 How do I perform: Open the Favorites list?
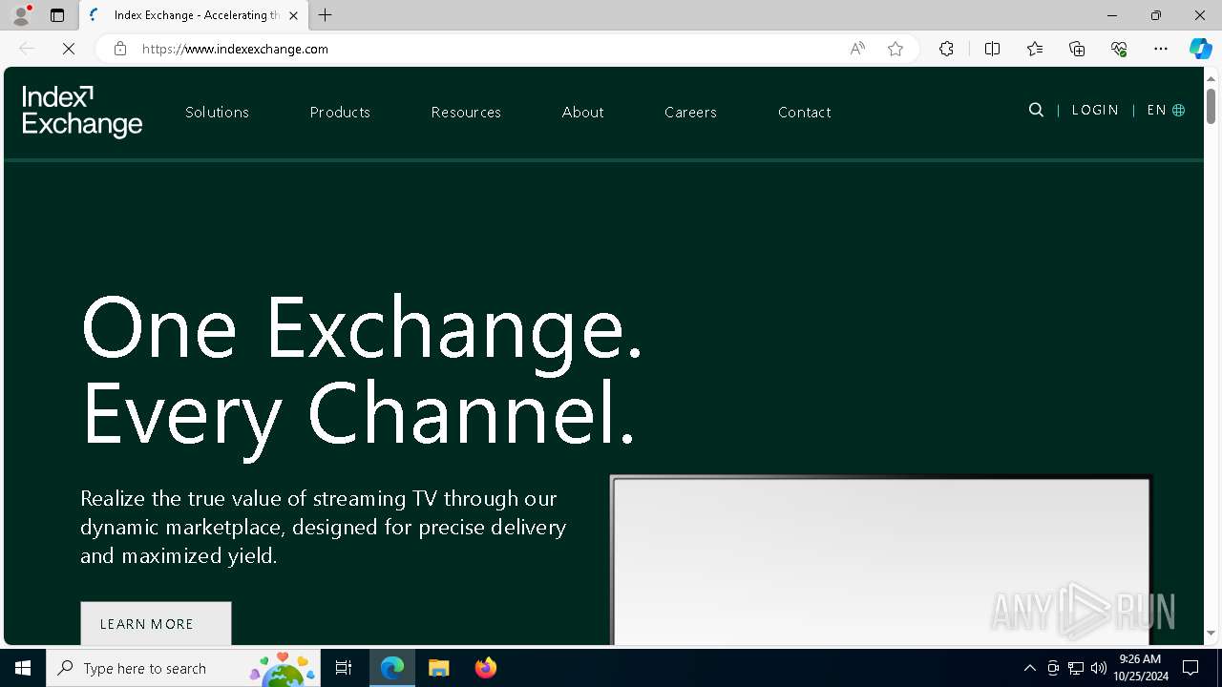(x=1035, y=49)
